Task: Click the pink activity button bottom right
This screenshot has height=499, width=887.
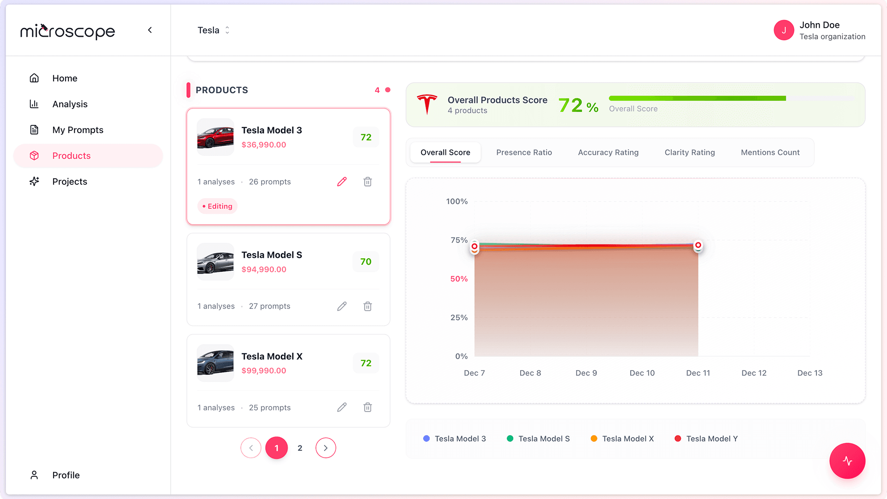Action: coord(847,461)
